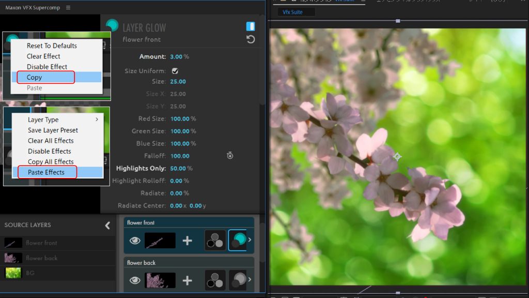Select BG thumbnail in Source Layers
The height and width of the screenshot is (298, 529).
tap(13, 273)
